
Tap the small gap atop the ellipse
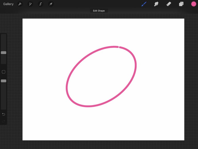[119, 47]
